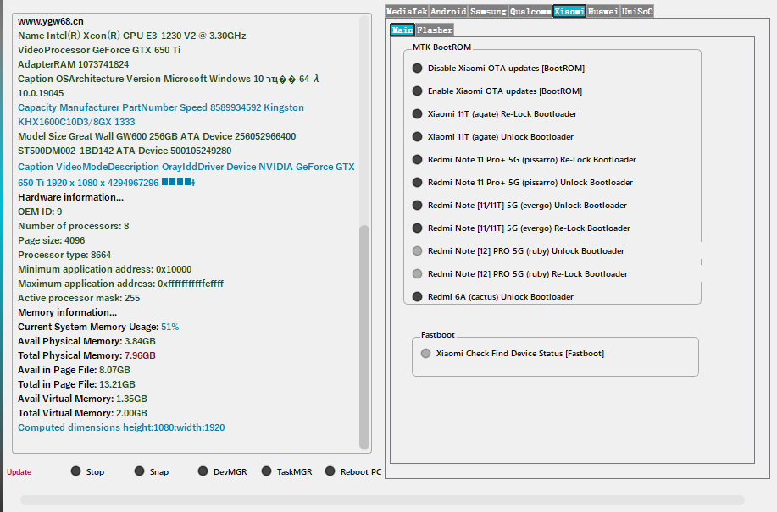Click the Total in Page File: 13.21GB line

tap(77, 384)
